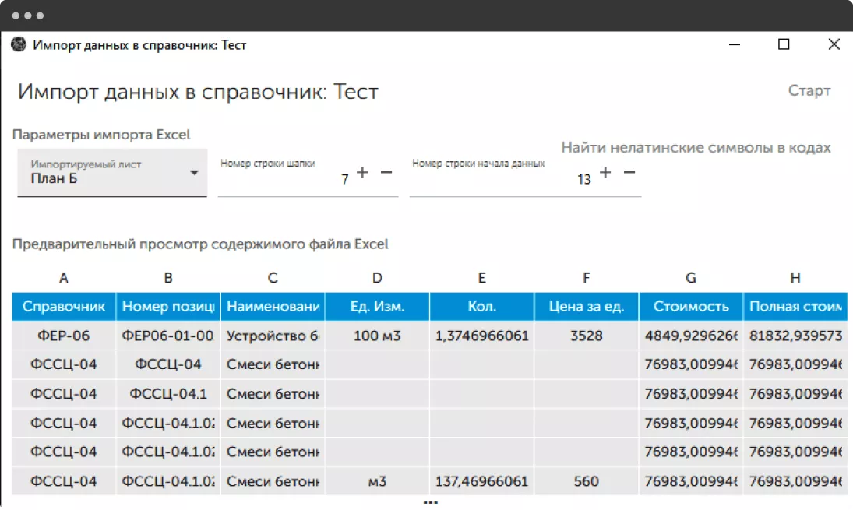Decrease header row number with minus
This screenshot has width=853, height=510.
(386, 172)
